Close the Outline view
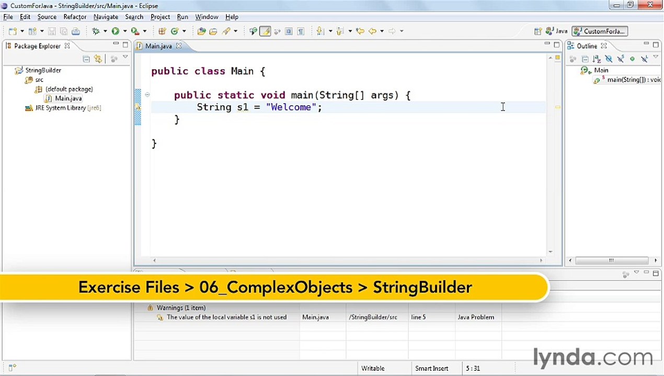This screenshot has width=664, height=376. click(603, 46)
